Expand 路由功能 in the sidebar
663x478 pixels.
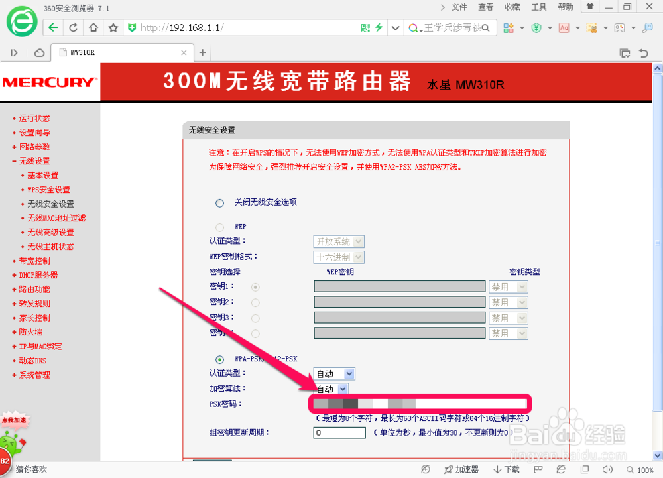[x=34, y=290]
